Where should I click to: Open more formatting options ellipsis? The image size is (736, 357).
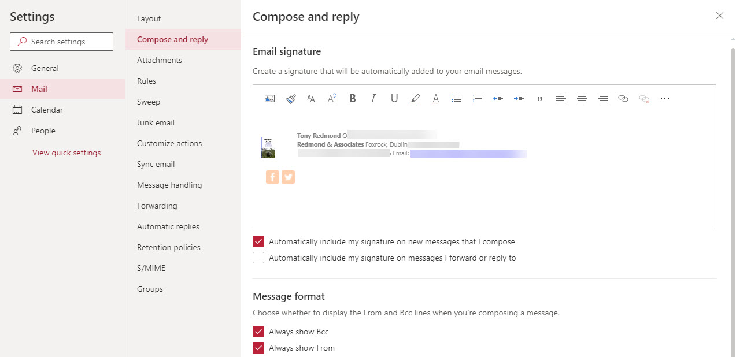(x=665, y=99)
